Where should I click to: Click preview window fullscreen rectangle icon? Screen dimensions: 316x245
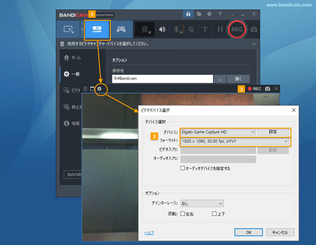92,89
